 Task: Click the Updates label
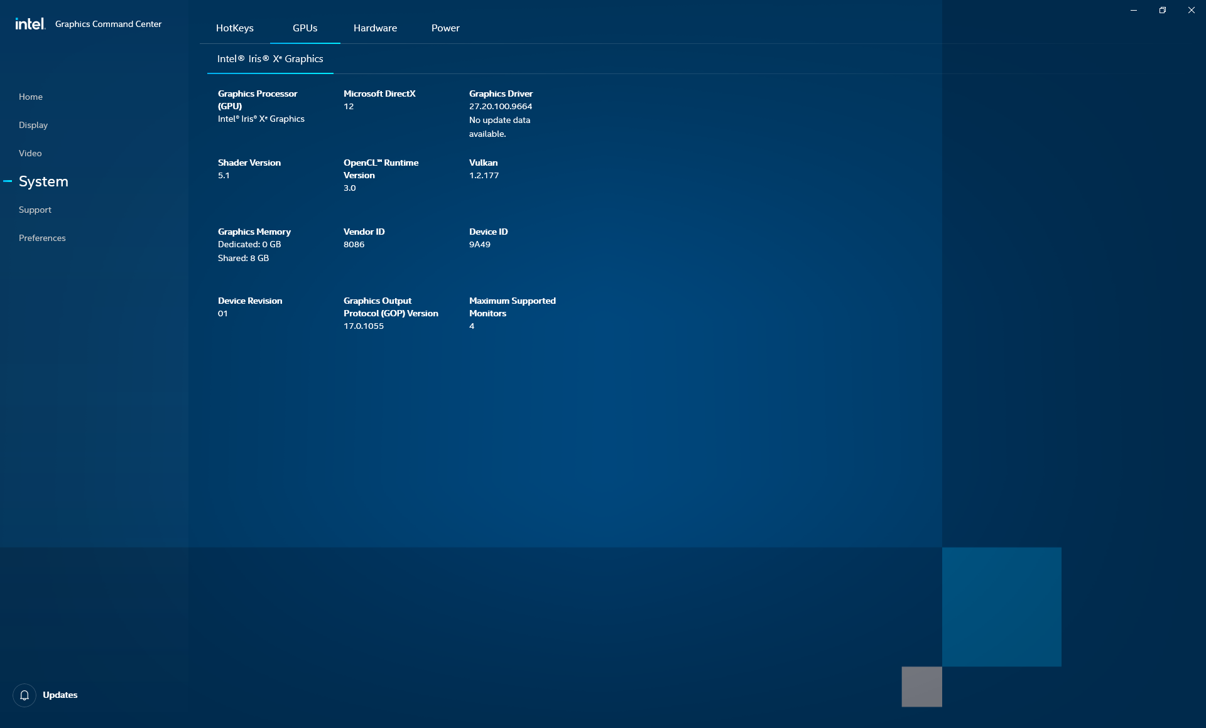tap(60, 695)
